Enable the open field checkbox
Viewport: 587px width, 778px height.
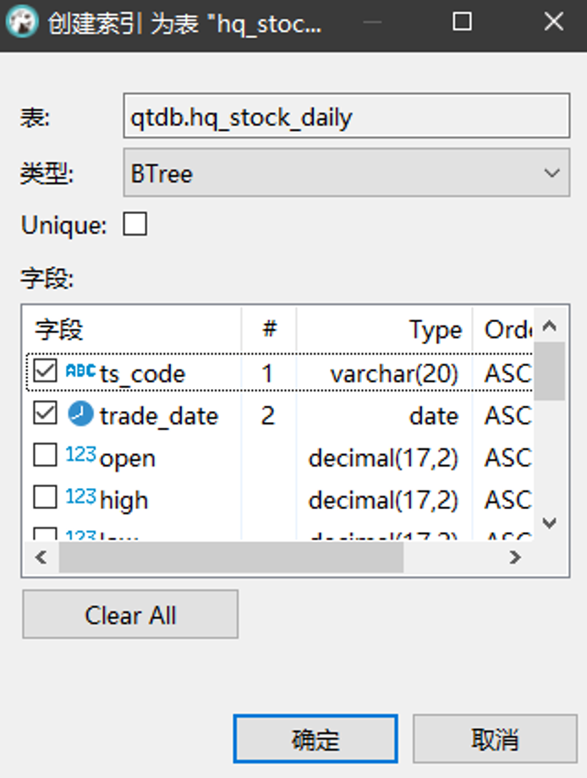(45, 457)
